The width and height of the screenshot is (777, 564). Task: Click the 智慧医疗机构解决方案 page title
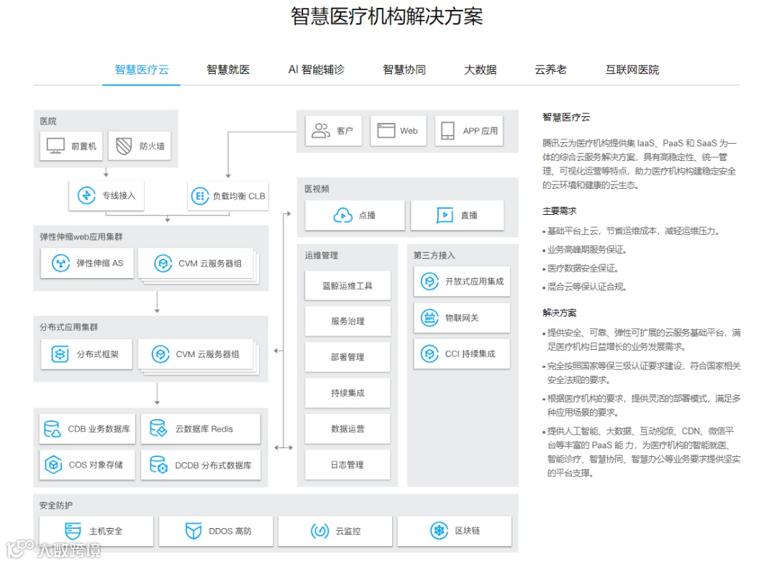coord(386,17)
